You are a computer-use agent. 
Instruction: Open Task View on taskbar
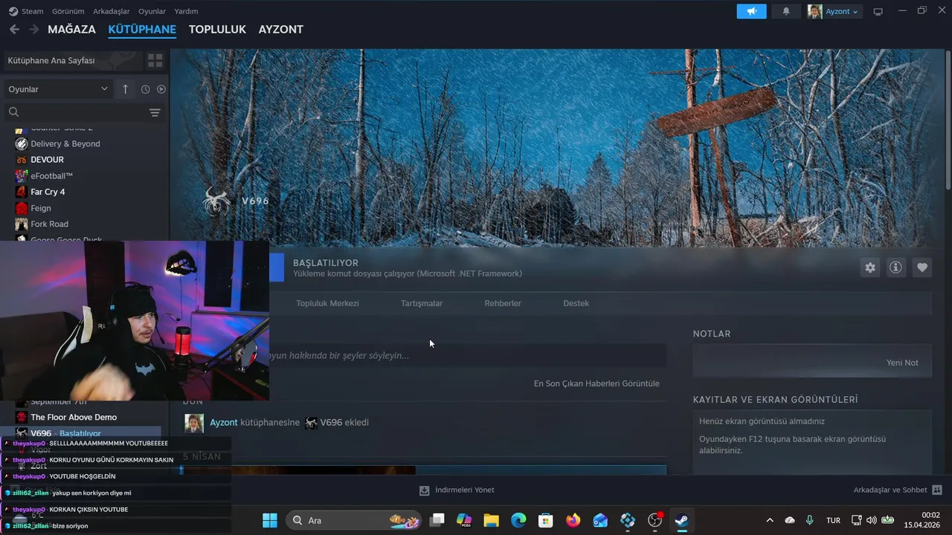pos(437,520)
